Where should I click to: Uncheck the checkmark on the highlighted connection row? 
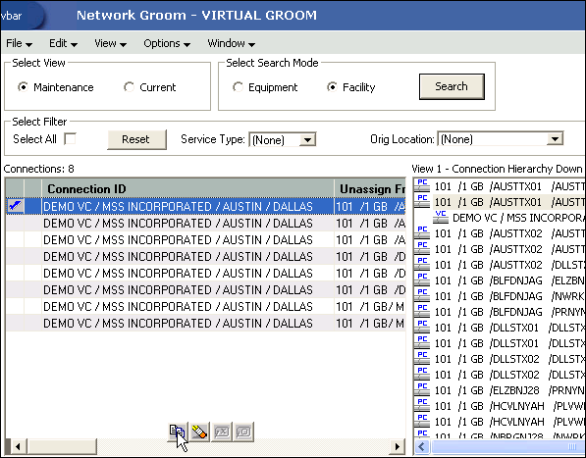point(15,206)
